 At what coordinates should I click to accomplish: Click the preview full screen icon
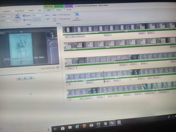pos(57,68)
